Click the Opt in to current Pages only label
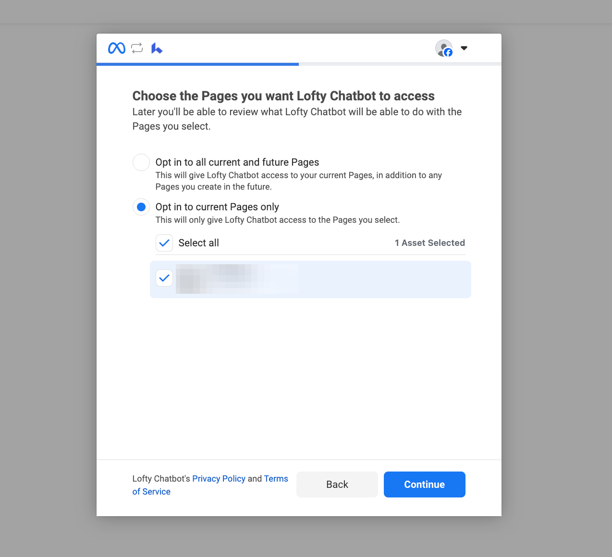 click(x=217, y=207)
